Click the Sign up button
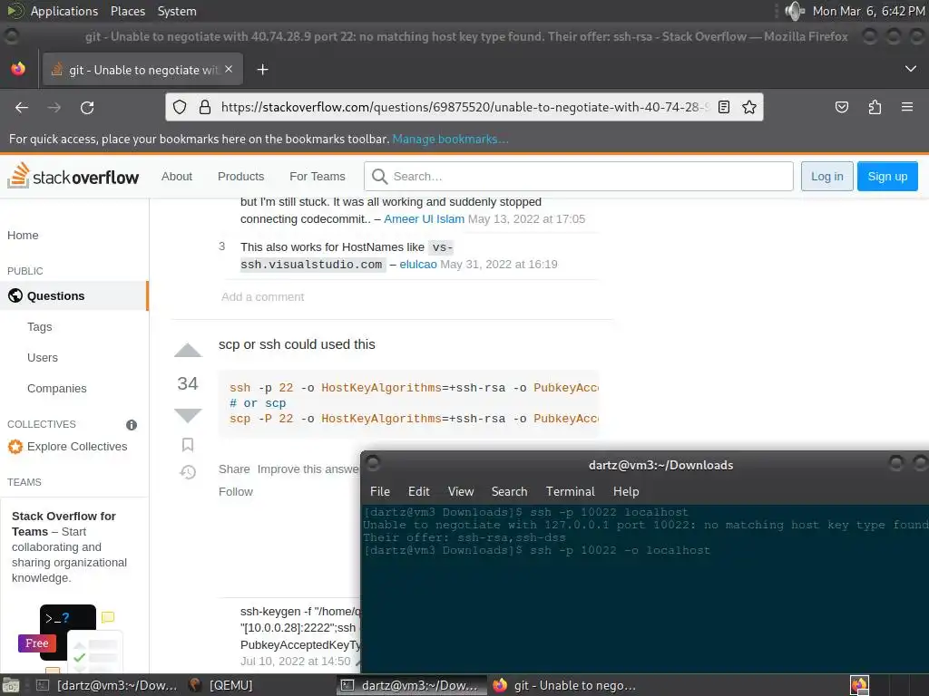Image resolution: width=929 pixels, height=696 pixels. pos(887,177)
